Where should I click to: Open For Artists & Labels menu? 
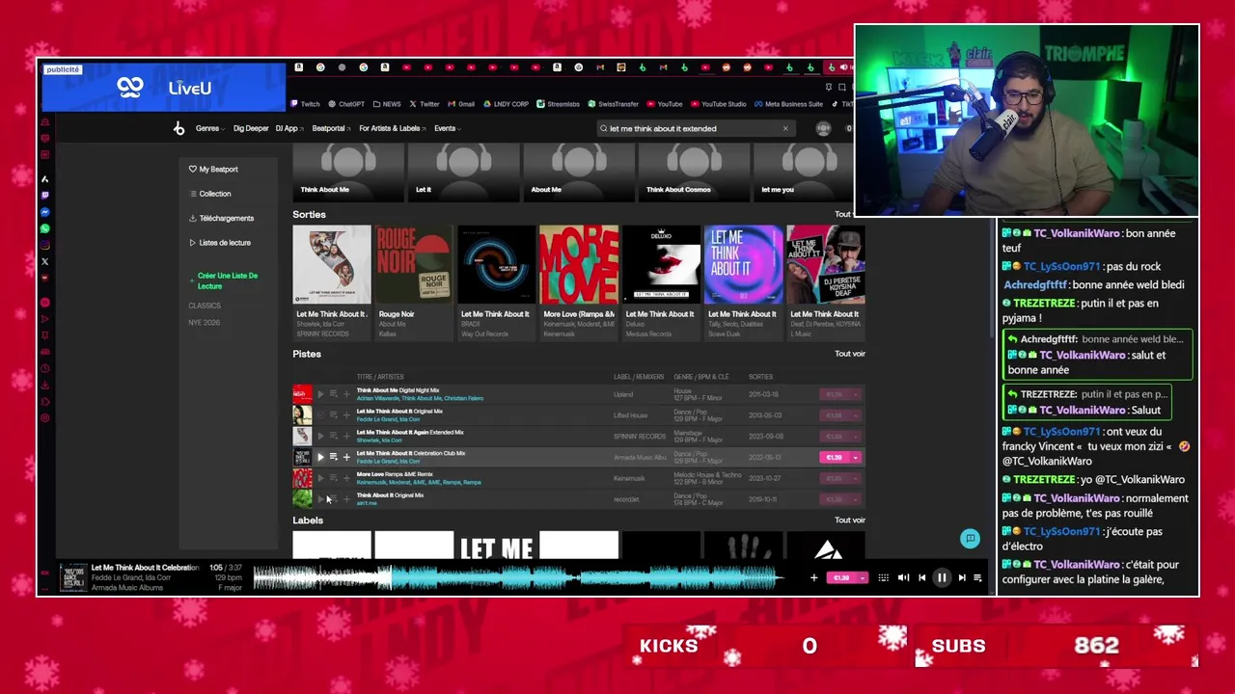coord(392,128)
